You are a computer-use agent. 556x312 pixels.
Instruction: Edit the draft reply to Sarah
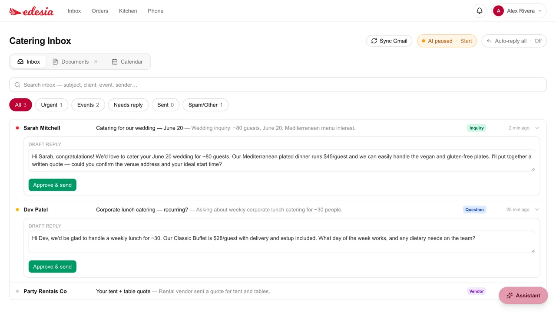pos(281,160)
